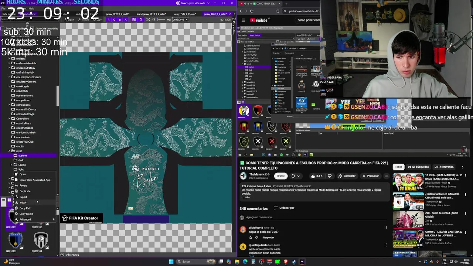This screenshot has width=473, height=266.
Task: Choose Open With Associated App menu entry
Action: coord(35,180)
